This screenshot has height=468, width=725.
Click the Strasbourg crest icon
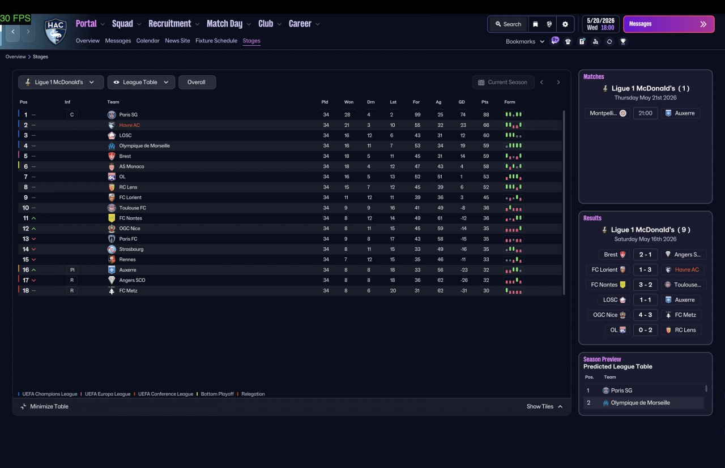[112, 249]
